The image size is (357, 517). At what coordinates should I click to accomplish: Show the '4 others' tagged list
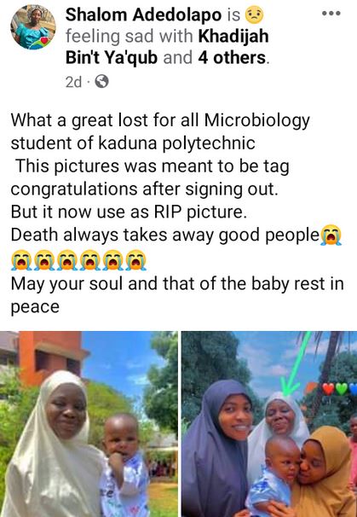pyautogui.click(x=233, y=58)
